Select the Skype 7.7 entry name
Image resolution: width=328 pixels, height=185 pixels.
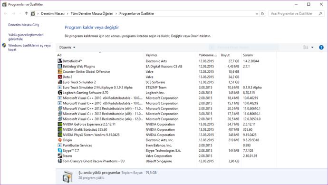click(71, 150)
